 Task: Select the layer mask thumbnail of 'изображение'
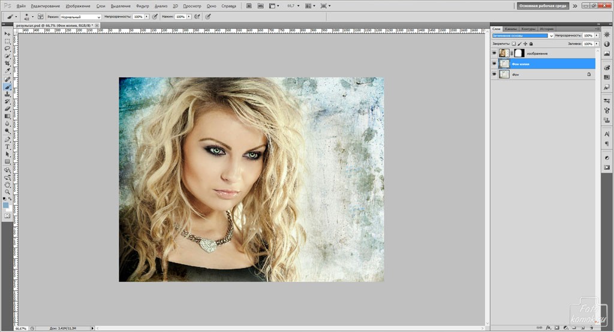point(519,53)
